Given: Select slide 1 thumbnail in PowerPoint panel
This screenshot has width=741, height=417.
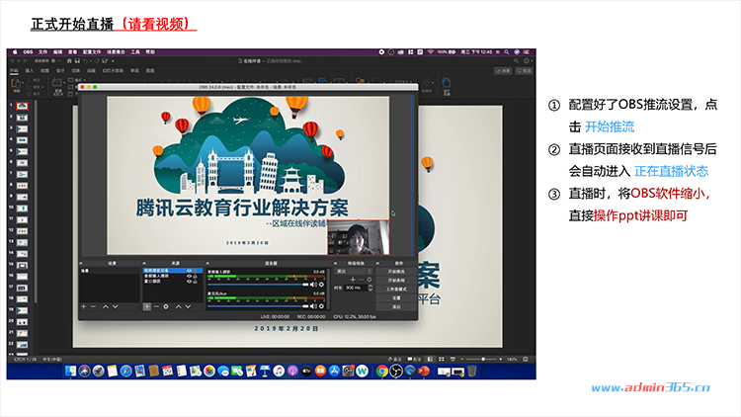Looking at the screenshot, I should 22,106.
